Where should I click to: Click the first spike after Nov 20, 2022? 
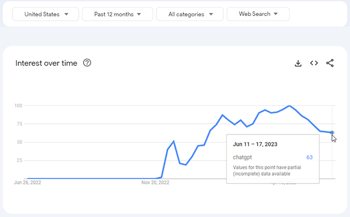coord(174,141)
